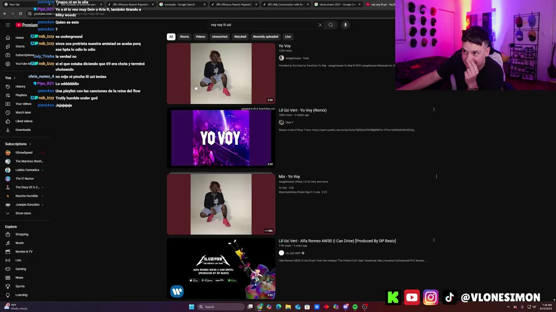Viewport: 556px width, 312px height.
Task: Open Subscriptions feed in the sidebar
Action: (x=20, y=55)
